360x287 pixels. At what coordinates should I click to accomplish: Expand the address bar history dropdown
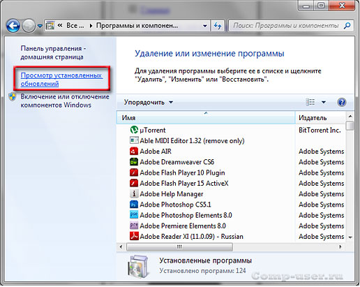(x=205, y=26)
